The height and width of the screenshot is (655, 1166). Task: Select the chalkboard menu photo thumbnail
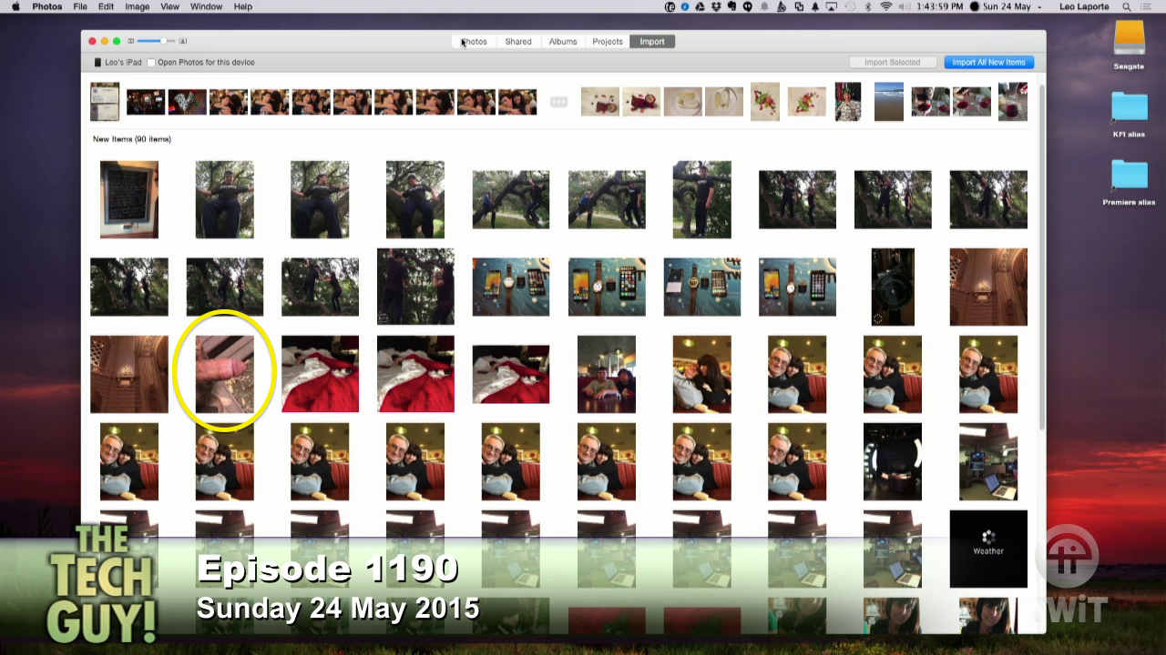tap(129, 199)
